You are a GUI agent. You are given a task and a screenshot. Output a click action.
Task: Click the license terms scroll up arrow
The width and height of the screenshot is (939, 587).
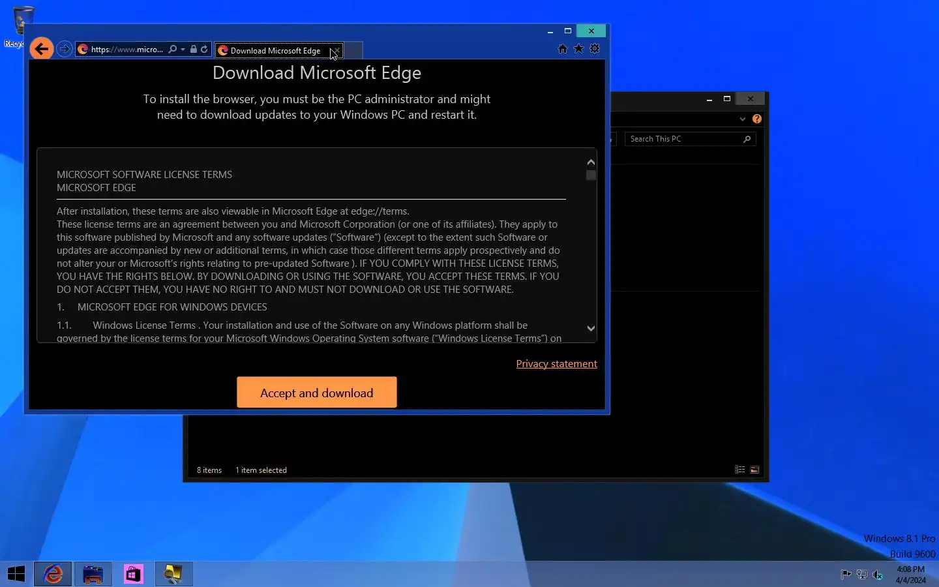tap(591, 162)
